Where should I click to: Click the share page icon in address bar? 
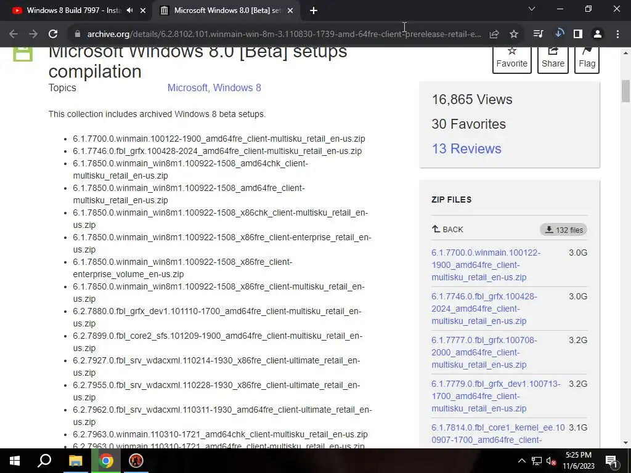coord(494,34)
